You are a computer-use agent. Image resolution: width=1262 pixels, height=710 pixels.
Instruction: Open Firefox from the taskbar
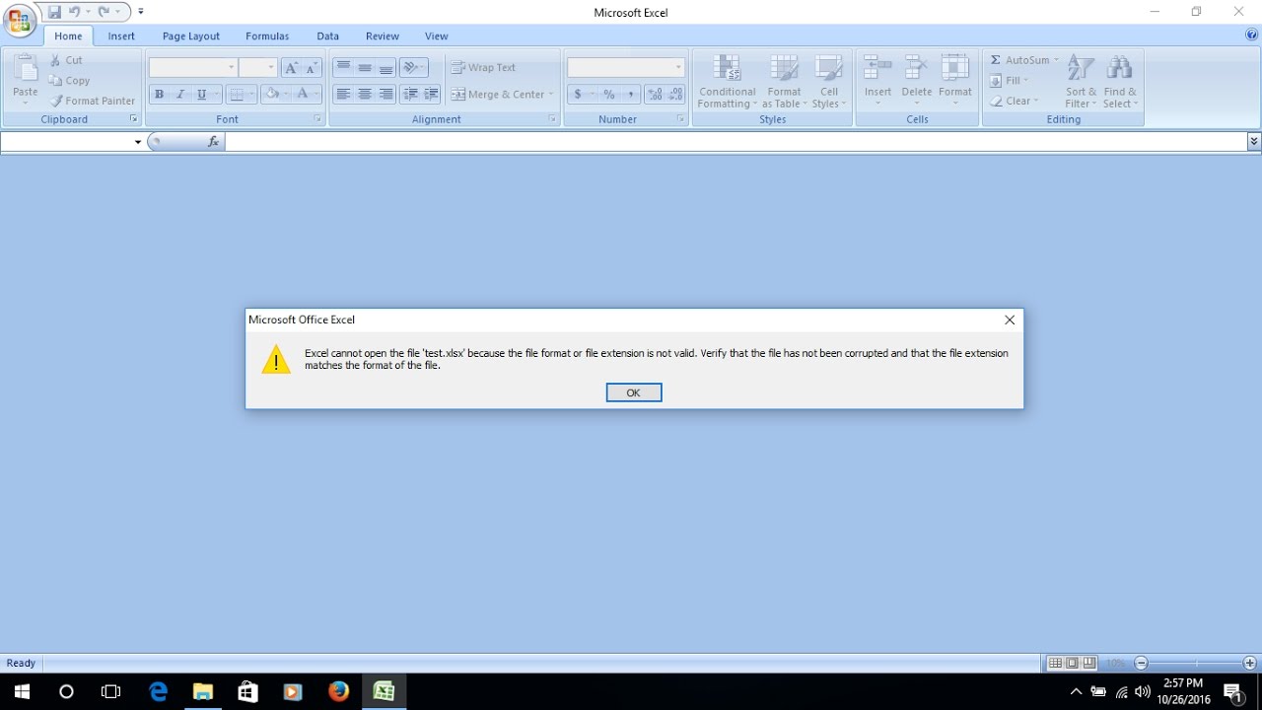(x=338, y=692)
